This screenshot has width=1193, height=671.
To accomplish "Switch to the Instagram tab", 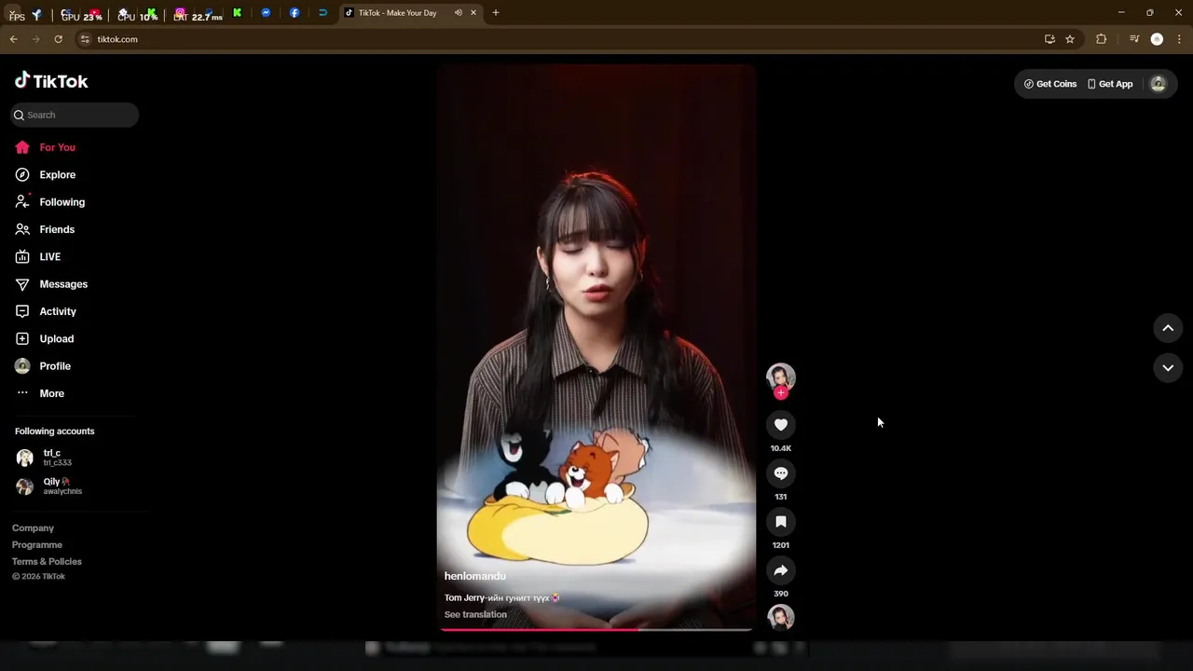I will click(181, 13).
